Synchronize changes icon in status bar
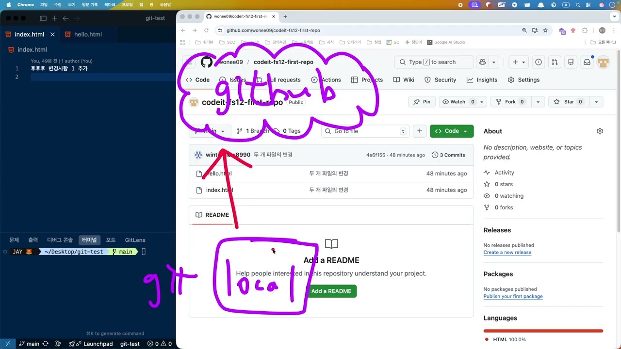The height and width of the screenshot is (349, 621). point(46,344)
